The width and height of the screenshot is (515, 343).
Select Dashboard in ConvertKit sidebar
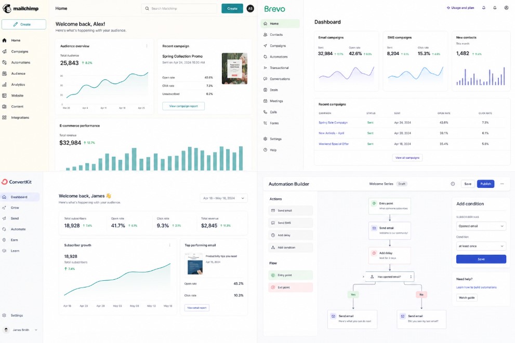click(x=20, y=197)
